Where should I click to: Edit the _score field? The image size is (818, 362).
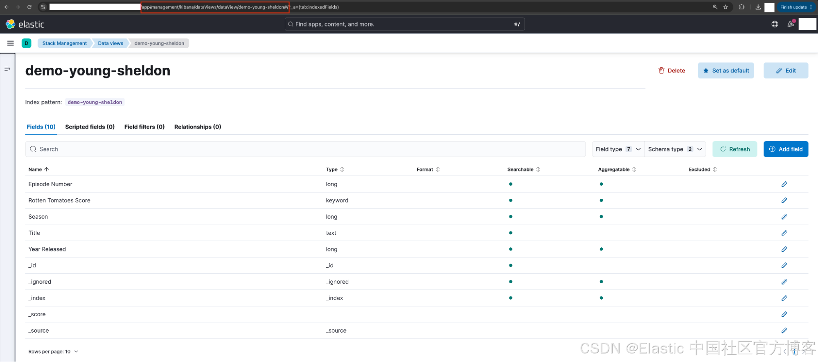[784, 314]
